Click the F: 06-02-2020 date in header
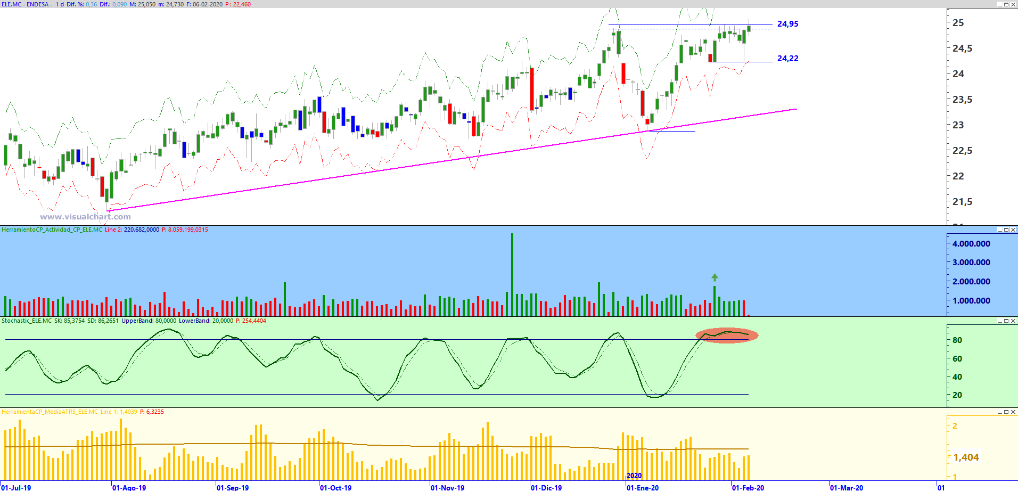This screenshot has width=1018, height=491. 204,4
